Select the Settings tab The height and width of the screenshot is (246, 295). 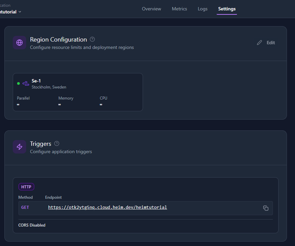coord(227,9)
